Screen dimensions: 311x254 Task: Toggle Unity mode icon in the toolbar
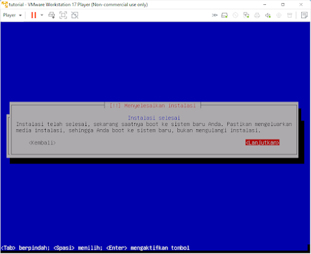[75, 15]
